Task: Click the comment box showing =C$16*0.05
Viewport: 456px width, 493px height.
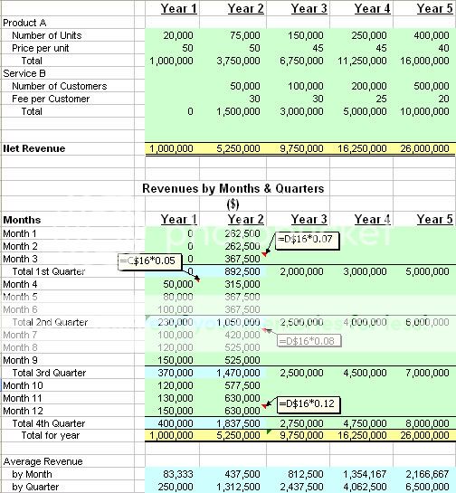Action: (x=150, y=262)
